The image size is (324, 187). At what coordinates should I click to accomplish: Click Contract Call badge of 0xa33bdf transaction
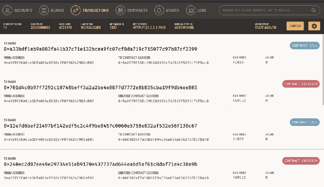coord(305,45)
